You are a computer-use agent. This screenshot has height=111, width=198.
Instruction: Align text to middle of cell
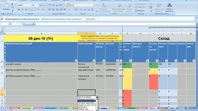point(54,5)
